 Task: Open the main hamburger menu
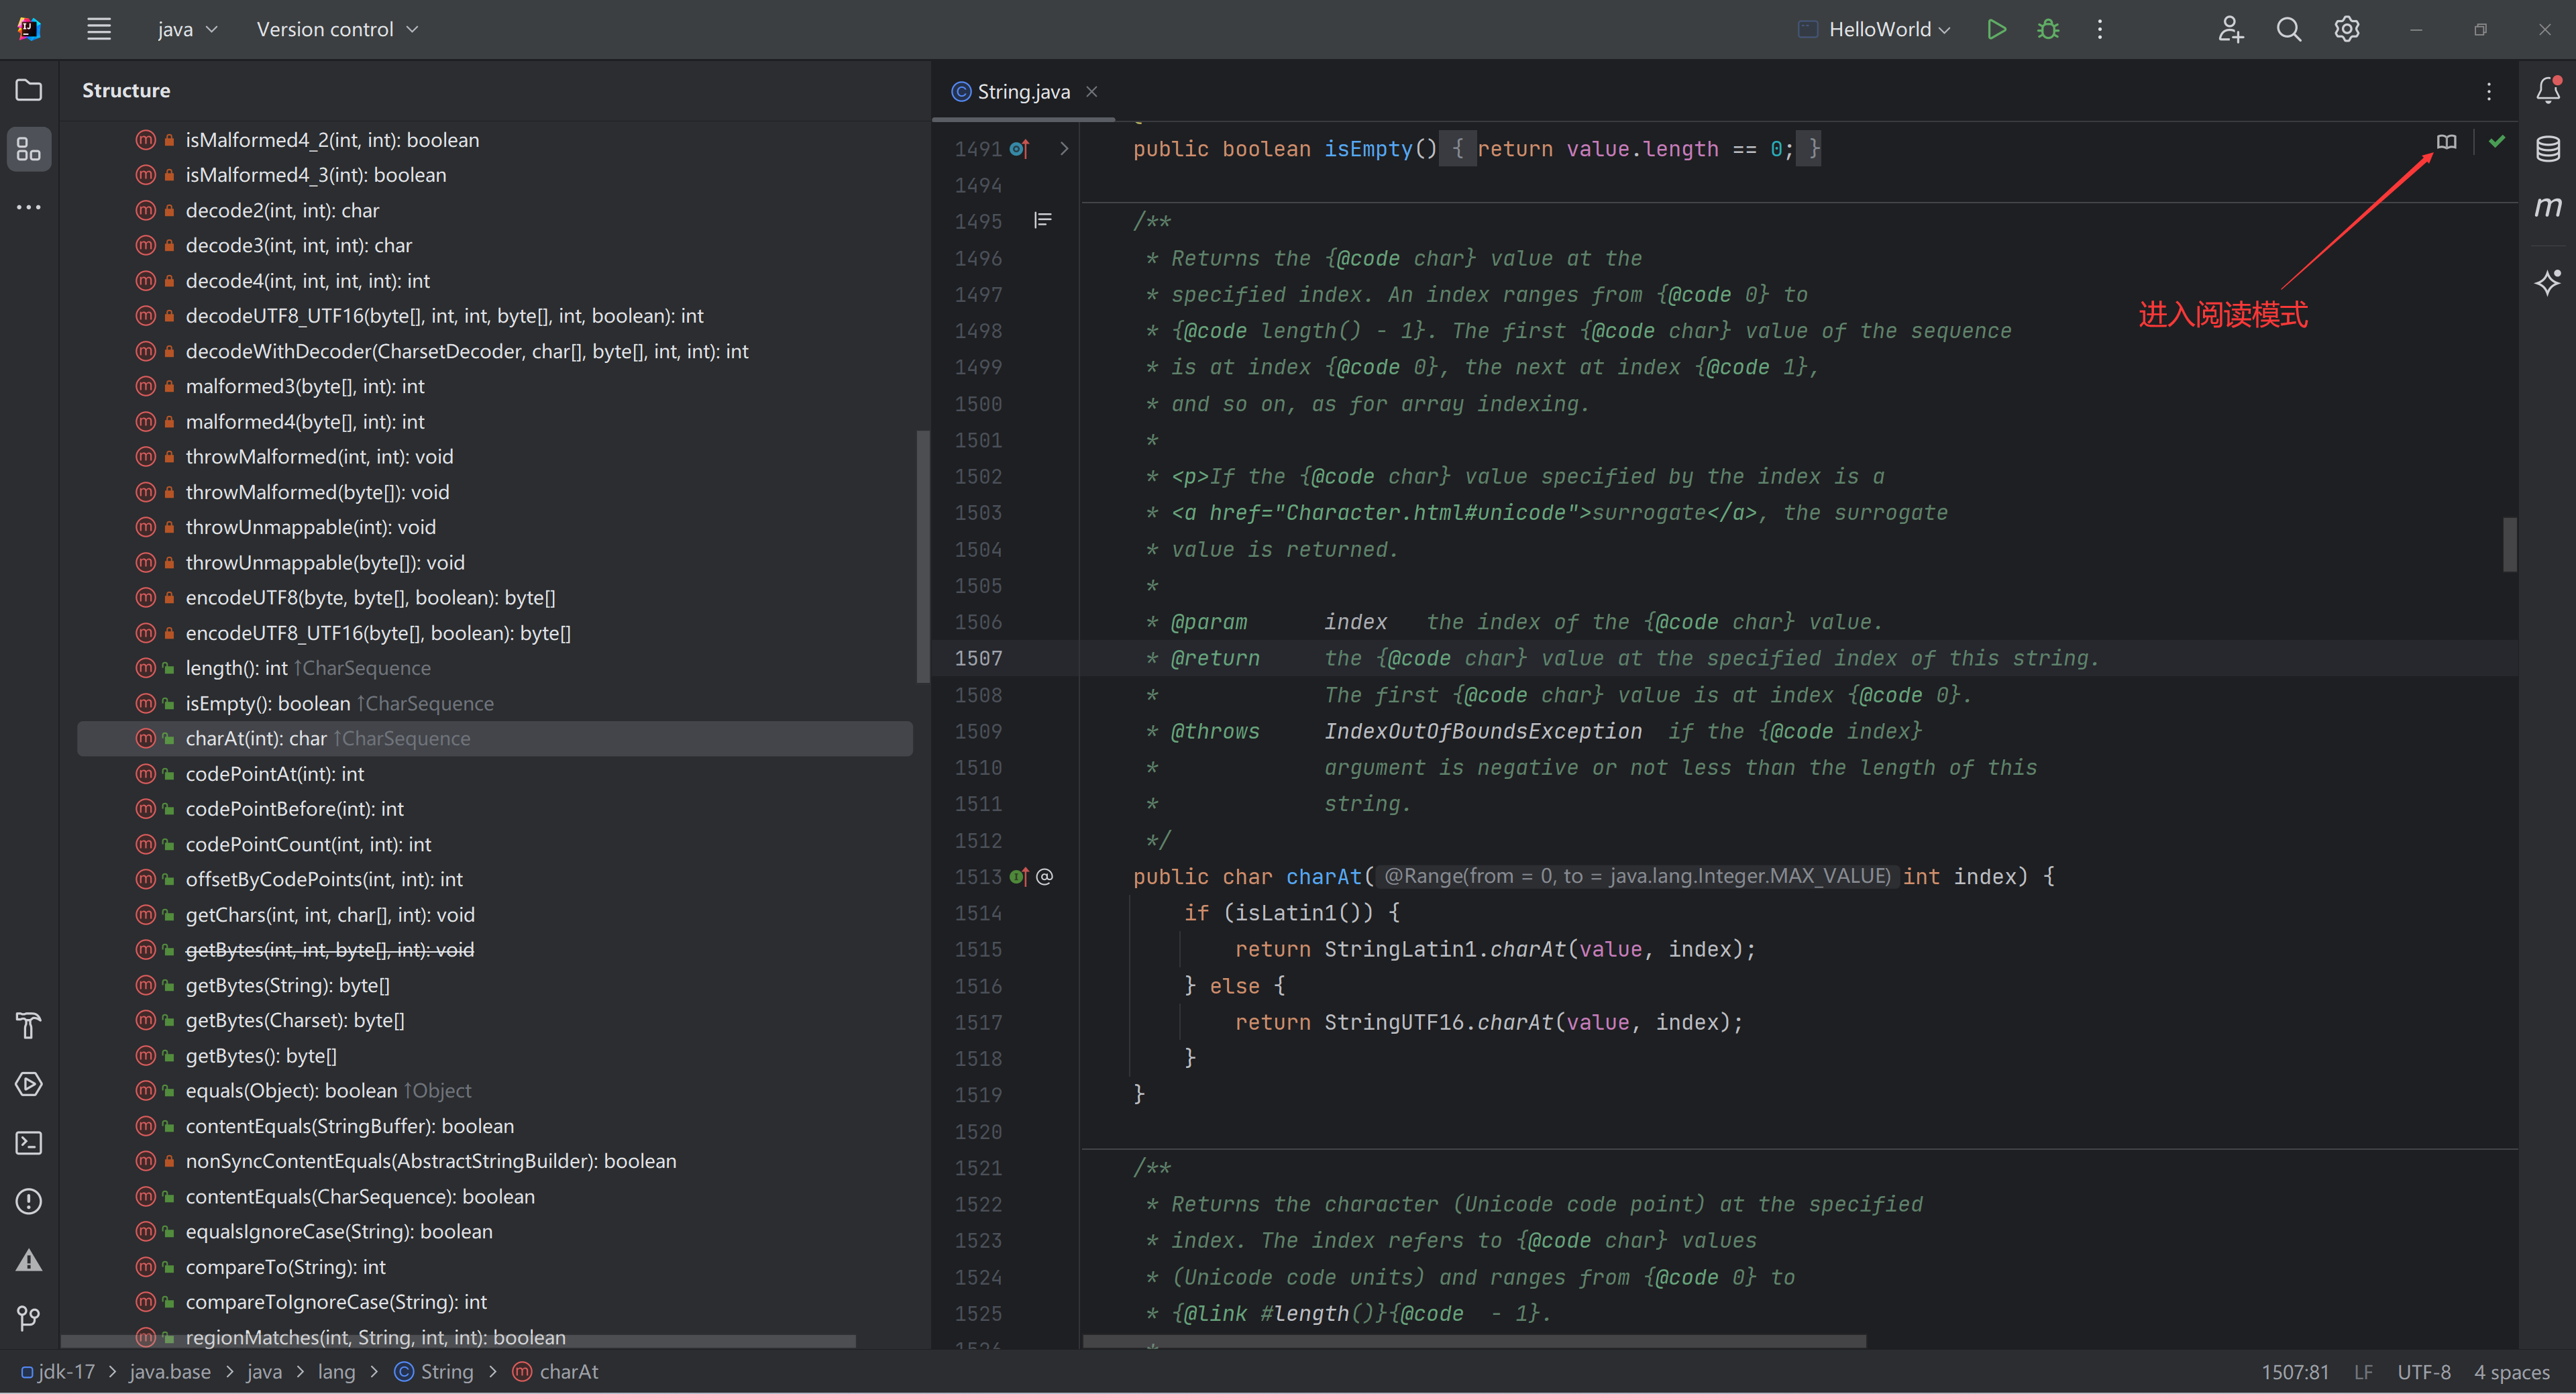[98, 29]
